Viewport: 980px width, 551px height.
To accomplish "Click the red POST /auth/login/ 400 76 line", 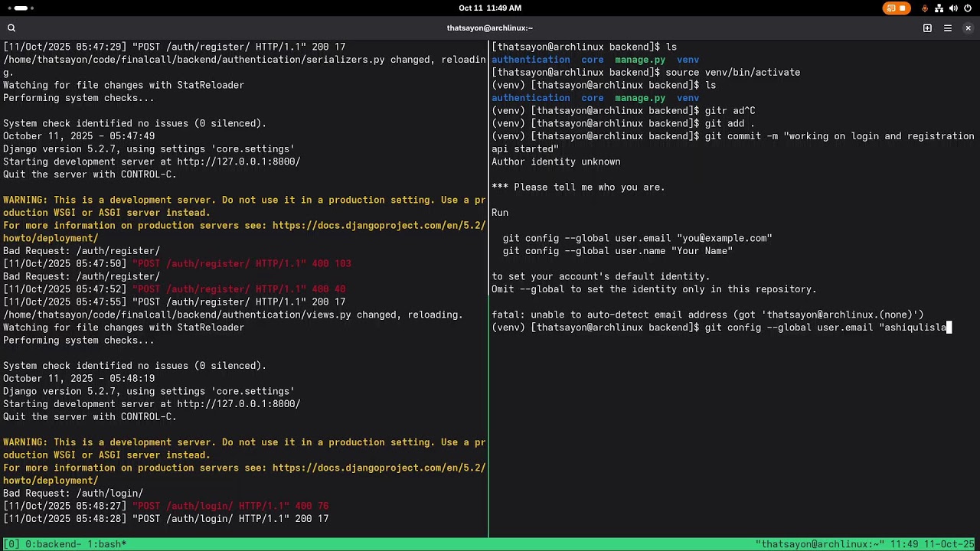I will coord(166,507).
